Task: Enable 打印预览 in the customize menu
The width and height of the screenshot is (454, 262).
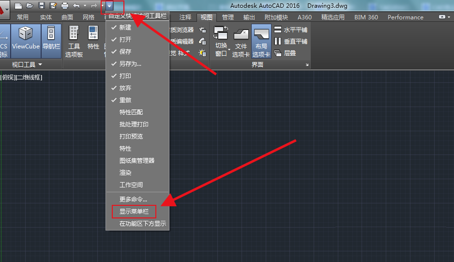Action: pos(137,137)
